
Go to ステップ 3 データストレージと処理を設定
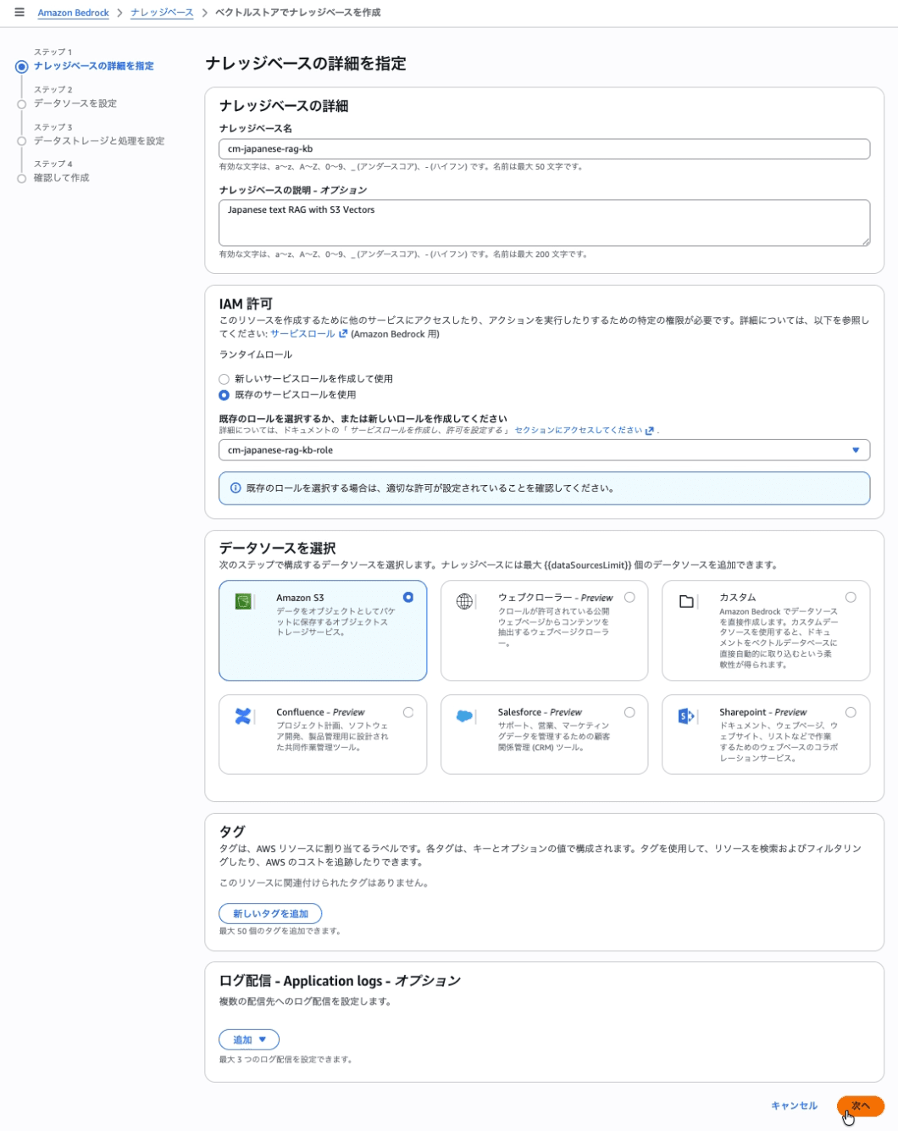99,141
